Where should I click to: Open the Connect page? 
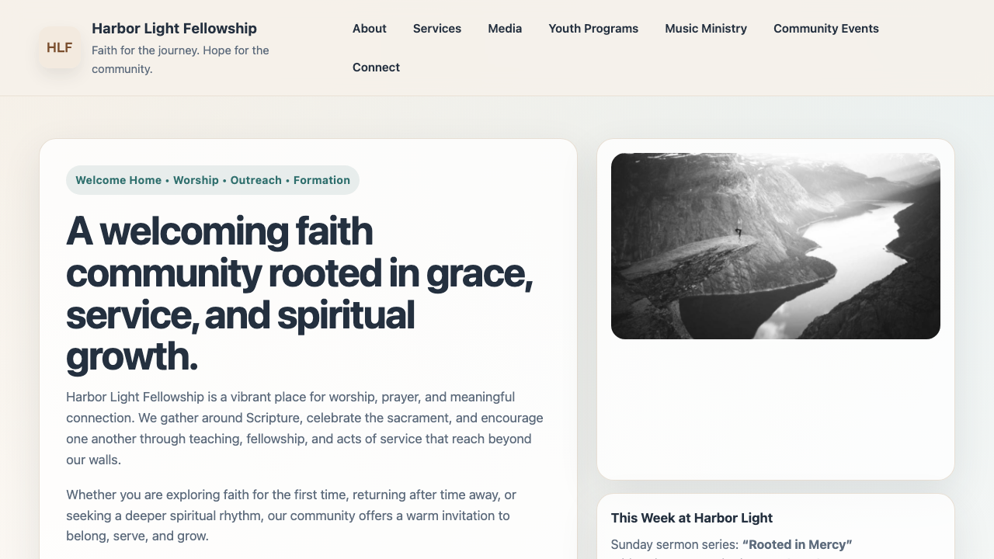point(376,68)
